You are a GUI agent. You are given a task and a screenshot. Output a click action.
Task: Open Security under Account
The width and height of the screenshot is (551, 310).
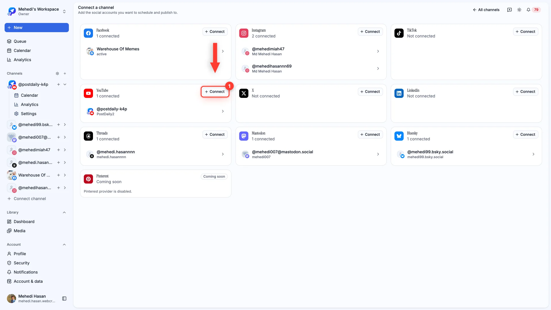pos(37,263)
